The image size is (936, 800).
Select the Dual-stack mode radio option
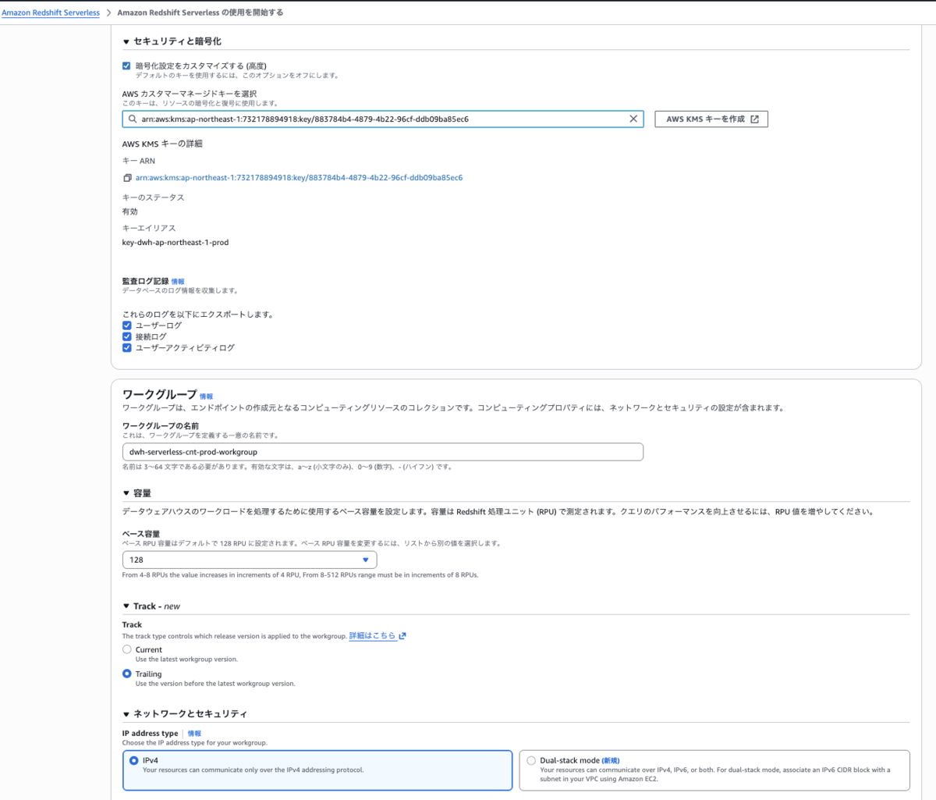(531, 760)
